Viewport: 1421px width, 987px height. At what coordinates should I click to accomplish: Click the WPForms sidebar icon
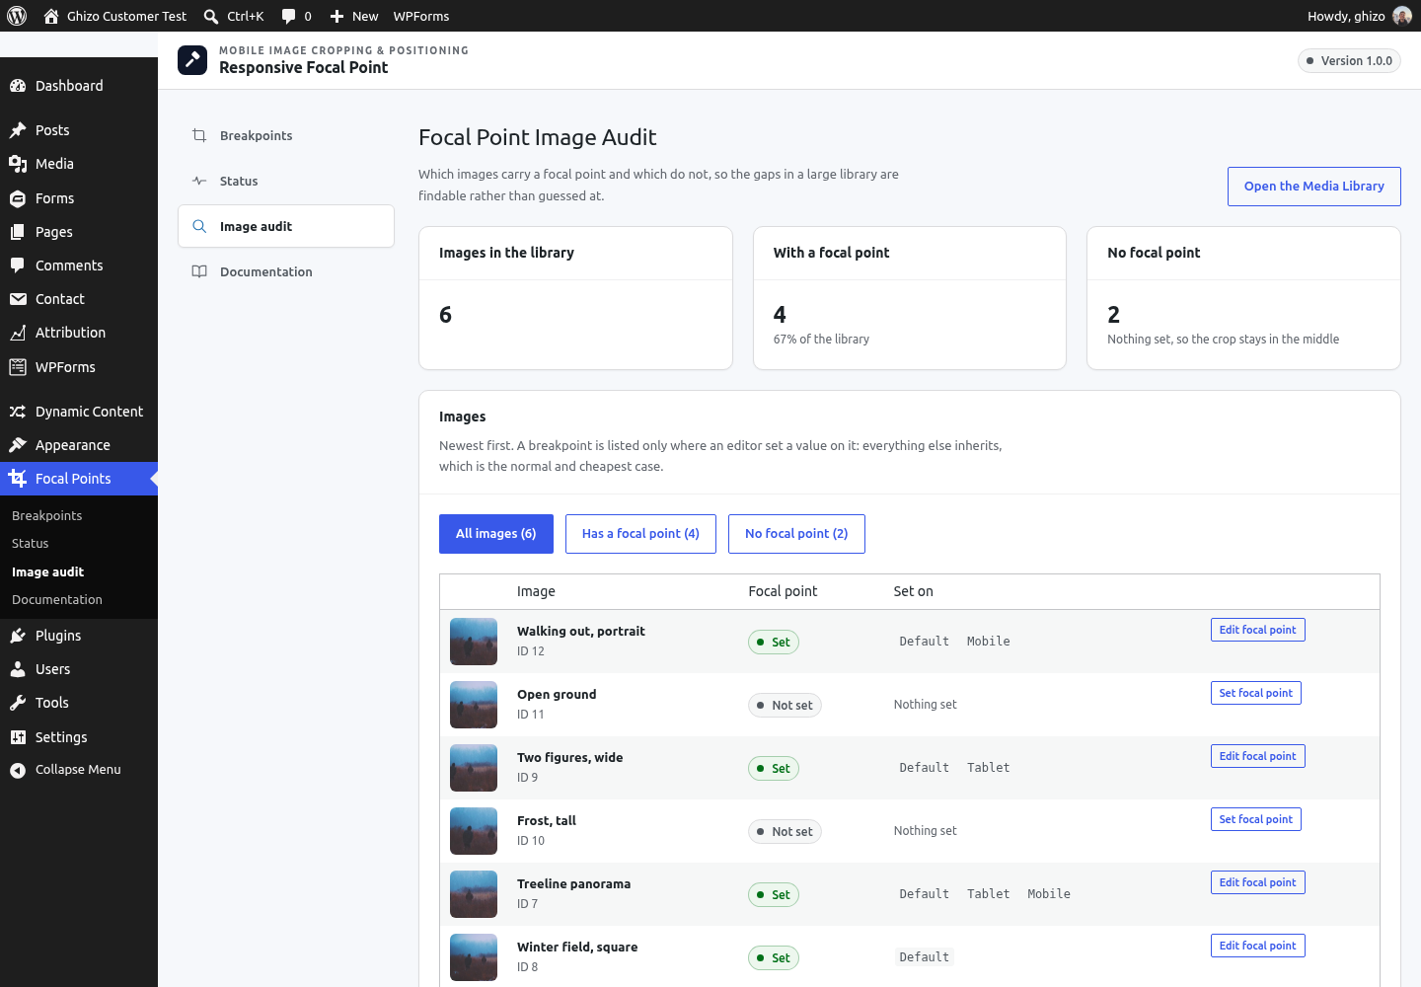pyautogui.click(x=18, y=367)
